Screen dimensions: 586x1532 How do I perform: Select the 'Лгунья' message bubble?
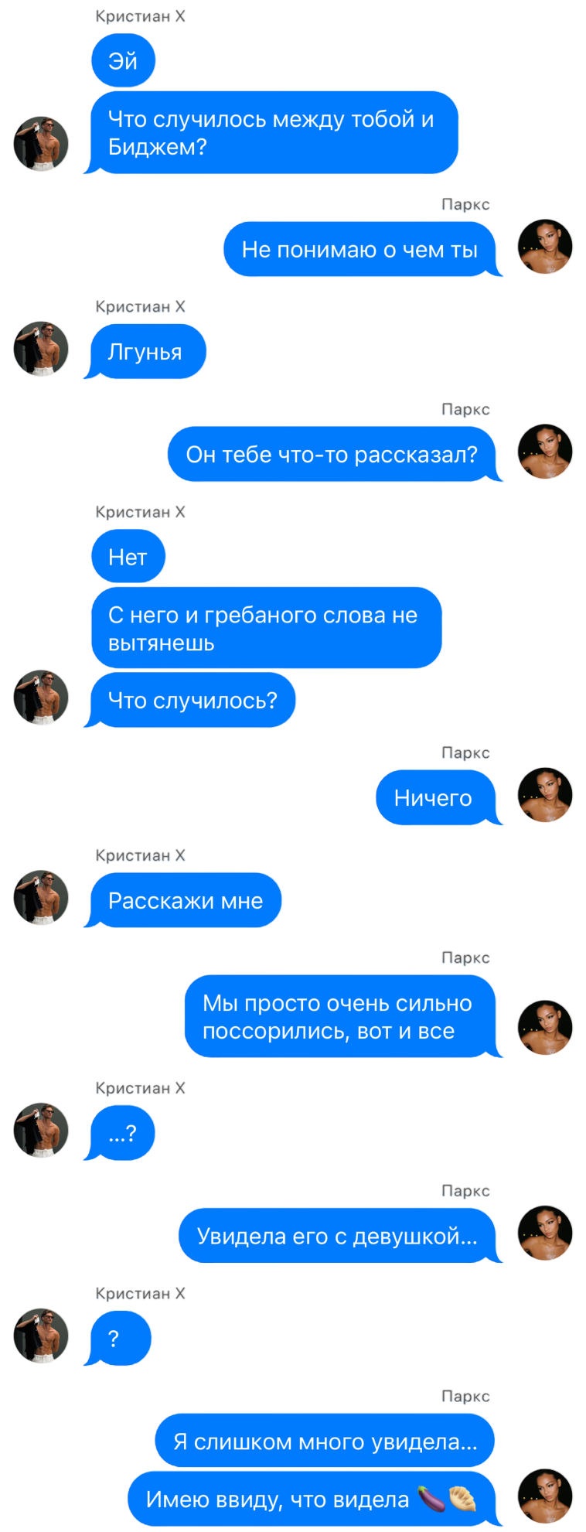[145, 352]
